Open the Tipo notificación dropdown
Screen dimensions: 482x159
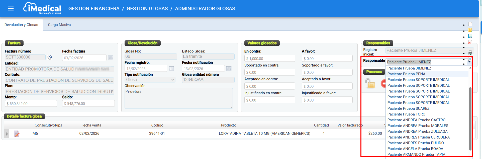(x=150, y=80)
